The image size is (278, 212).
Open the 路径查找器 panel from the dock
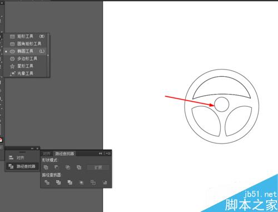click(x=22, y=166)
